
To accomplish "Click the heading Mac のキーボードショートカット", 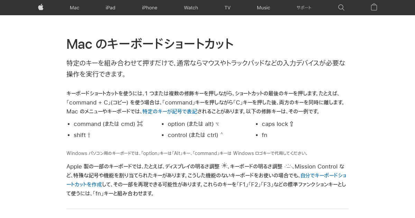I will click(150, 44).
